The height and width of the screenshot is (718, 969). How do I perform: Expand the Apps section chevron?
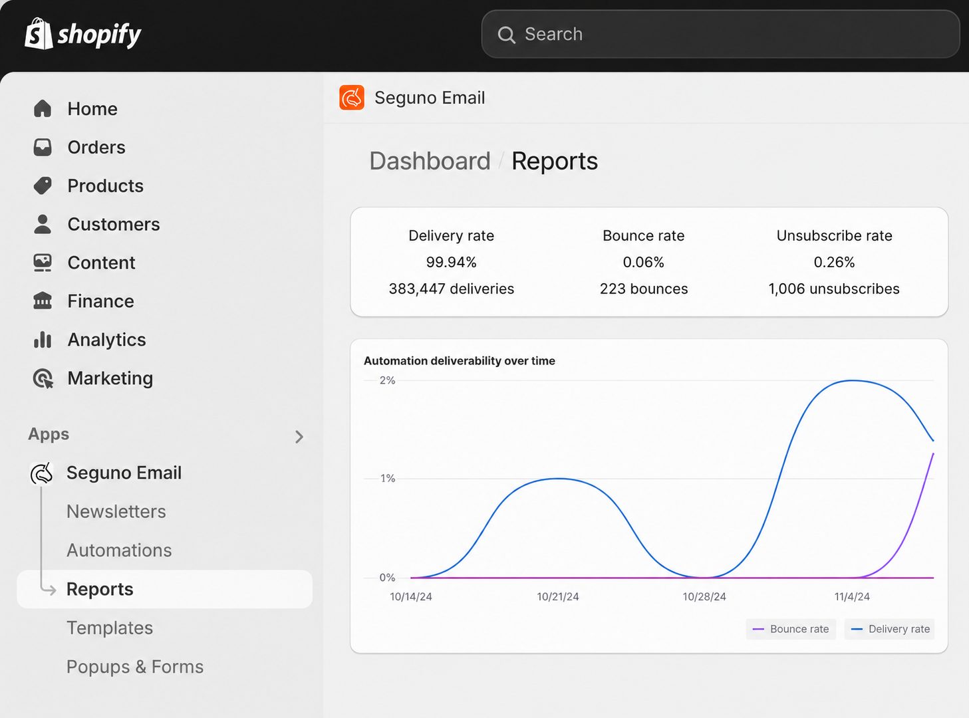coord(299,437)
